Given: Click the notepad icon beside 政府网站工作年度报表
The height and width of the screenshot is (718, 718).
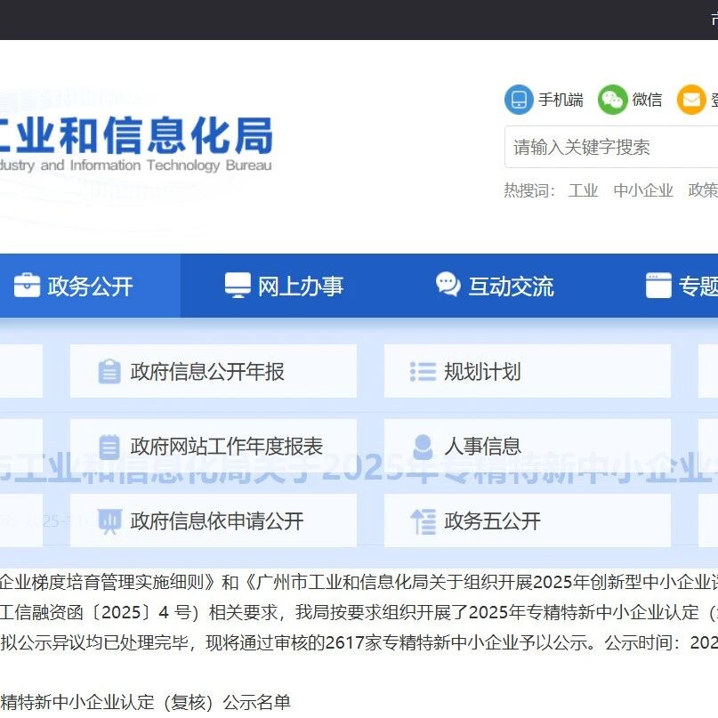Looking at the screenshot, I should point(109,447).
